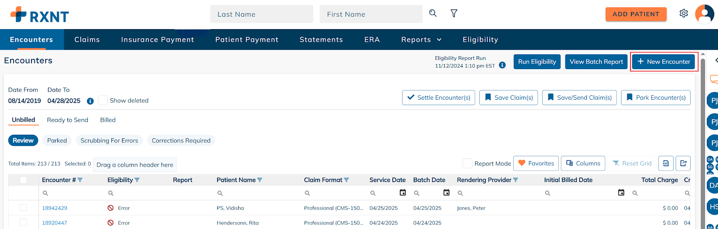718x229 pixels.
Task: Open the Patient Name column filter
Action: point(260,180)
